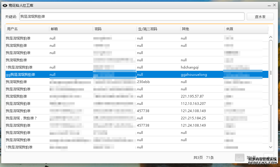The image size is (280, 167).
Task: Minimize the window using the title bar button
Action: pos(269,5)
